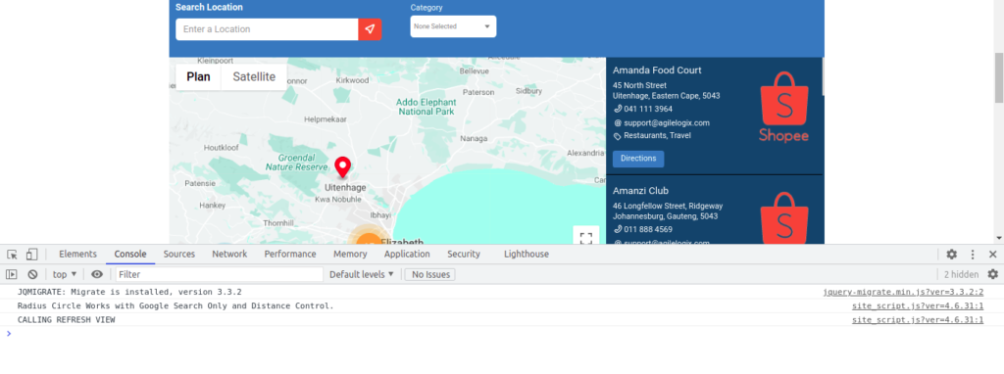Click JQMIGRATE console message
This screenshot has height=374, width=1004.
(x=129, y=292)
